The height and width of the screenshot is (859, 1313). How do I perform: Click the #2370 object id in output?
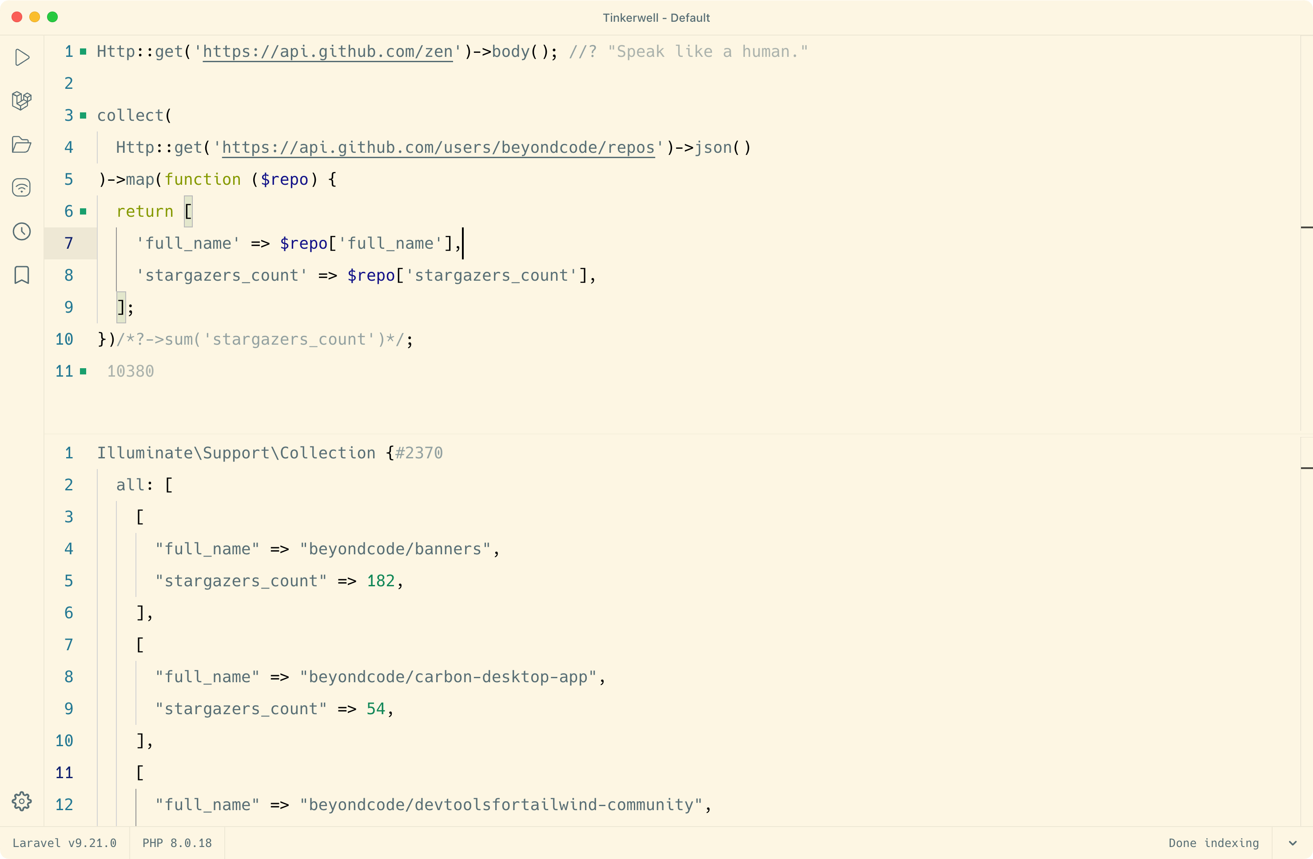pos(419,453)
